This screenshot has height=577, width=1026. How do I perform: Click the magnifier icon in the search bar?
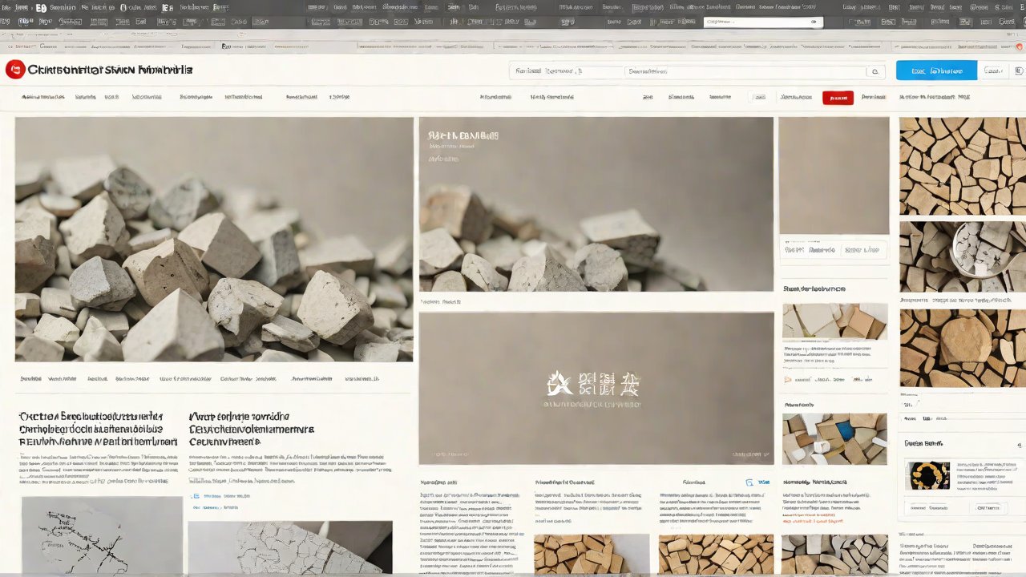876,71
